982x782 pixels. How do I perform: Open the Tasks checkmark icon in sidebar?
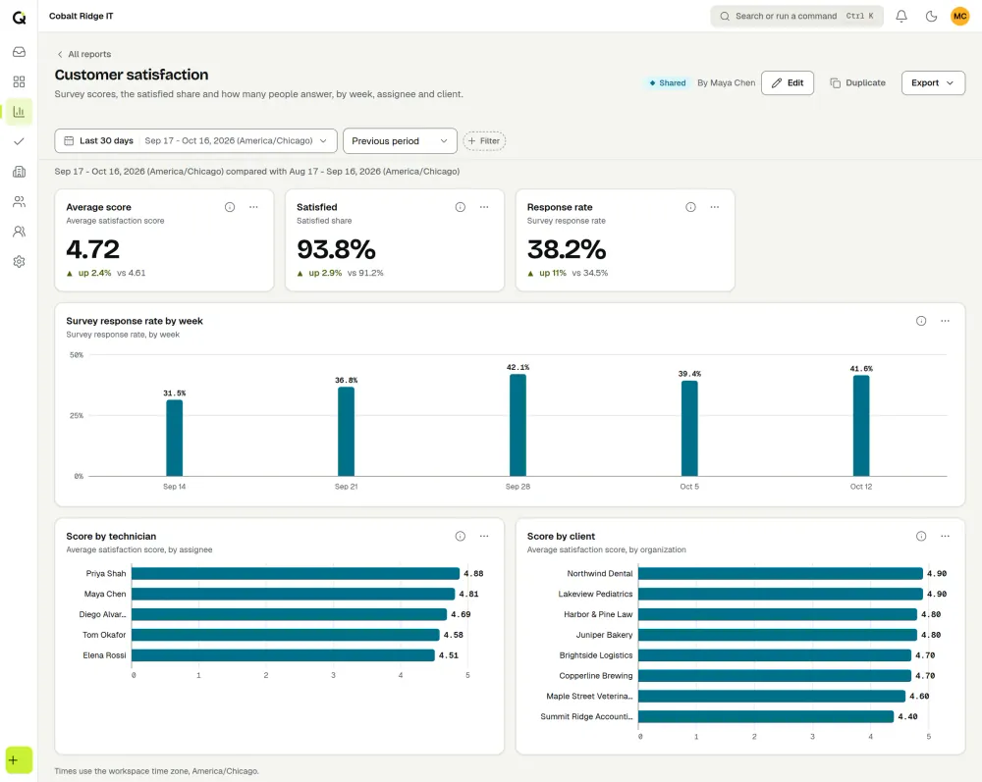pyautogui.click(x=19, y=141)
